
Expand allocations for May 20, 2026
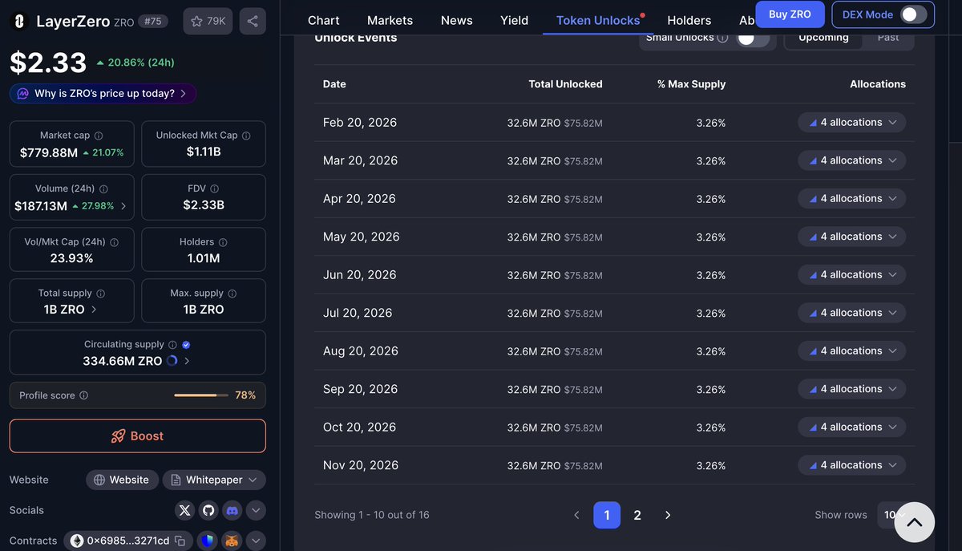coord(852,237)
